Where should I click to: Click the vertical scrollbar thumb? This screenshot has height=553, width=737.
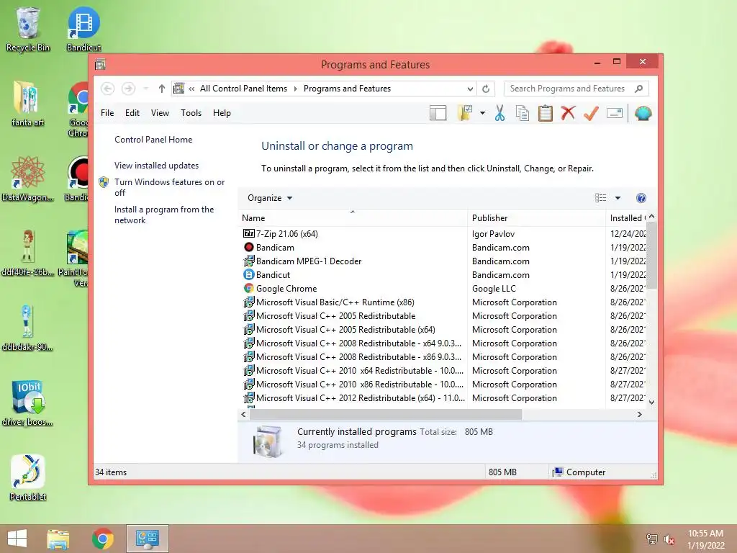(x=651, y=256)
